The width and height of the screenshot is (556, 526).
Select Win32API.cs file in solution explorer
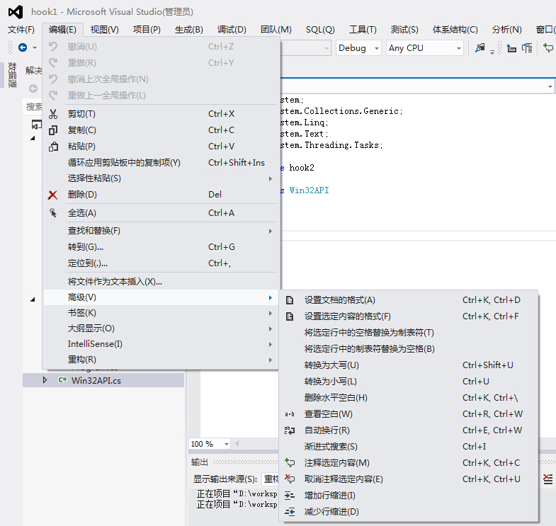click(96, 380)
